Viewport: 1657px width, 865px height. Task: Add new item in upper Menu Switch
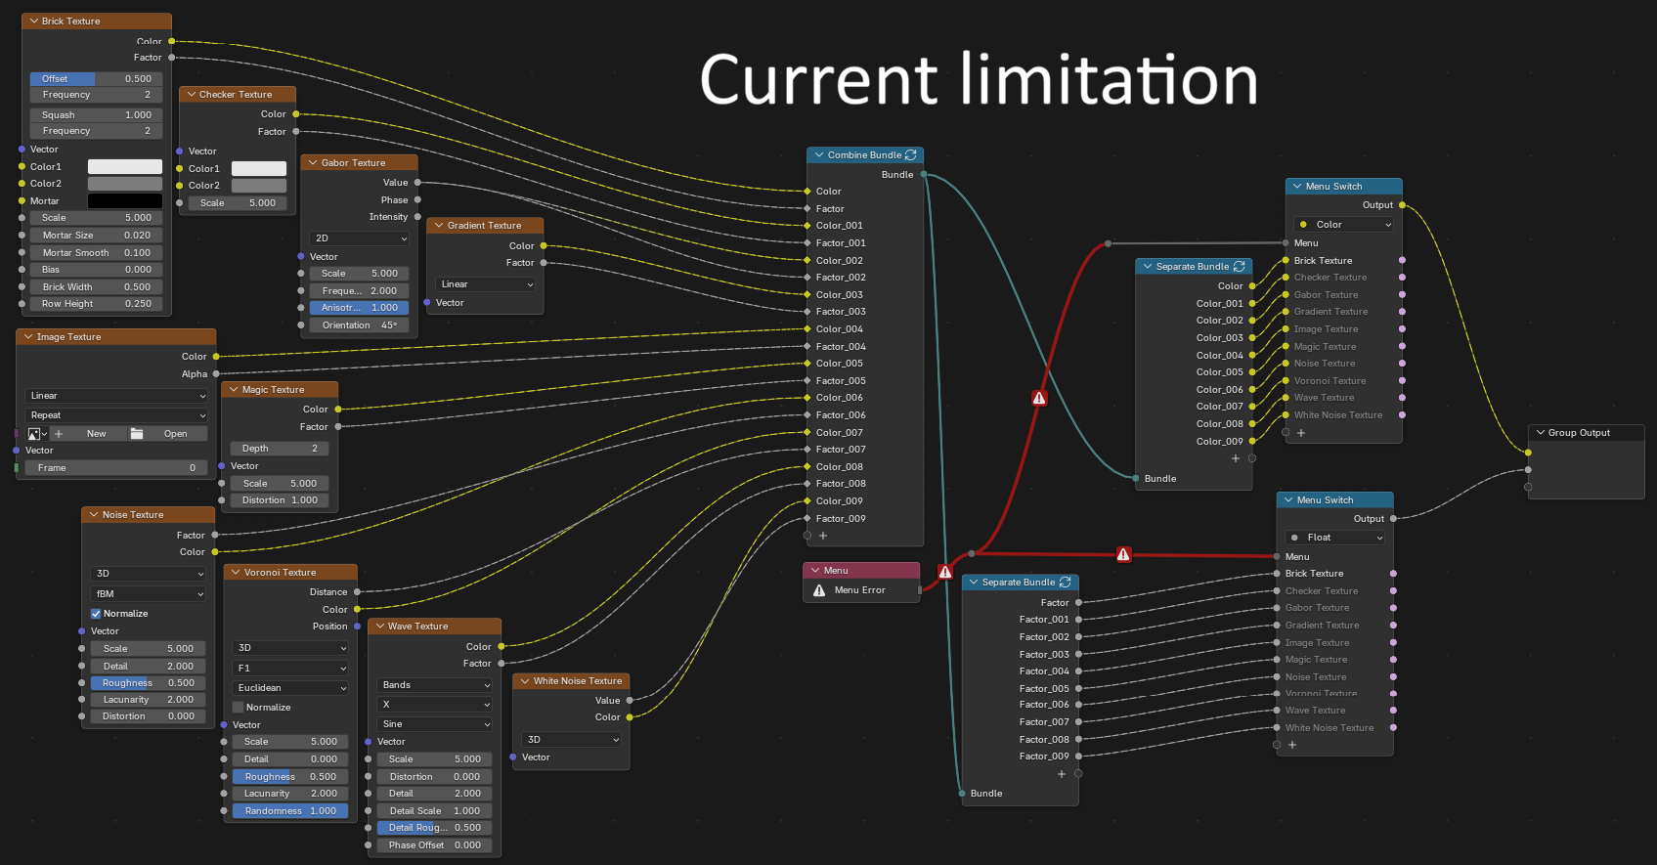1301,433
